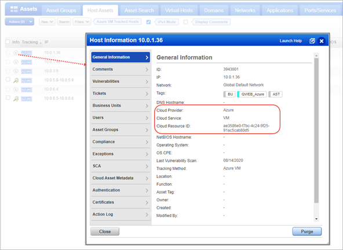Open Cloud Asset Metadata section

click(121, 178)
